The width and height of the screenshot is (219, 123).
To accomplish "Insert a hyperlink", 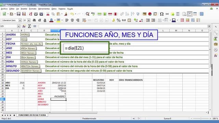I will coord(167,14).
